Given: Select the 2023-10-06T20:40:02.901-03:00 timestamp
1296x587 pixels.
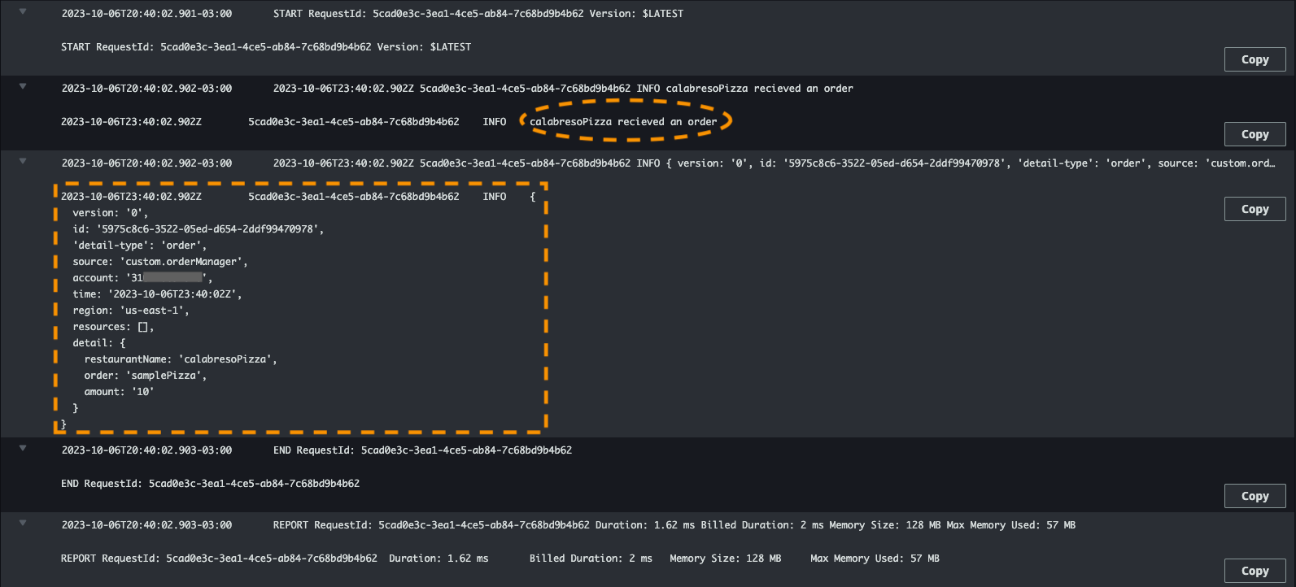Looking at the screenshot, I should tap(146, 14).
